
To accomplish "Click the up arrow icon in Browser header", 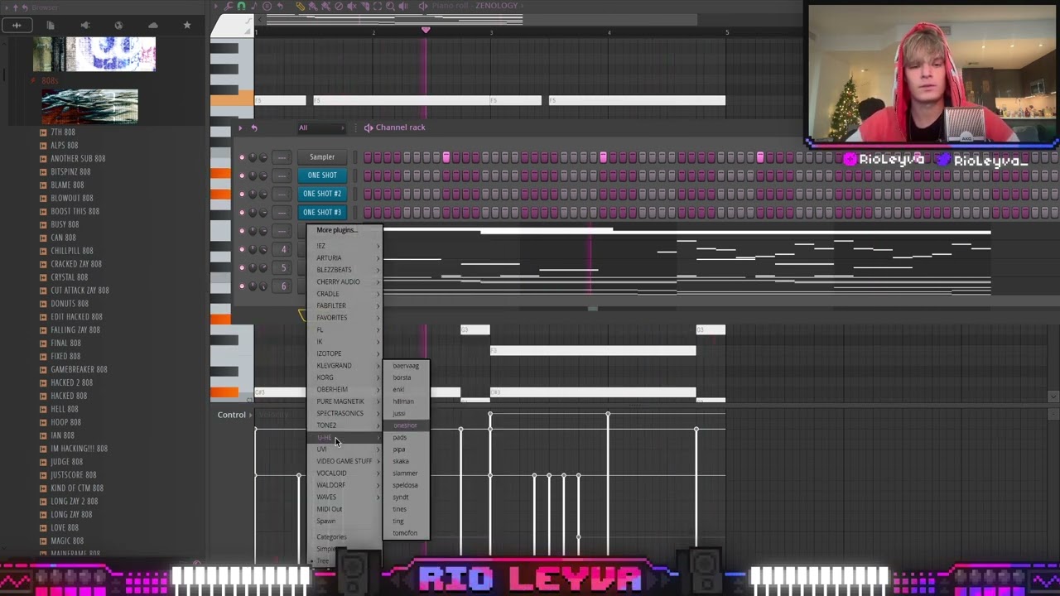I will pyautogui.click(x=15, y=7).
